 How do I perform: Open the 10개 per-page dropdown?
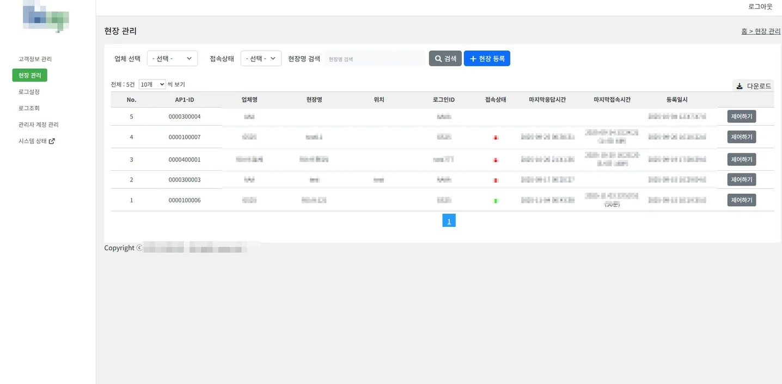point(152,84)
